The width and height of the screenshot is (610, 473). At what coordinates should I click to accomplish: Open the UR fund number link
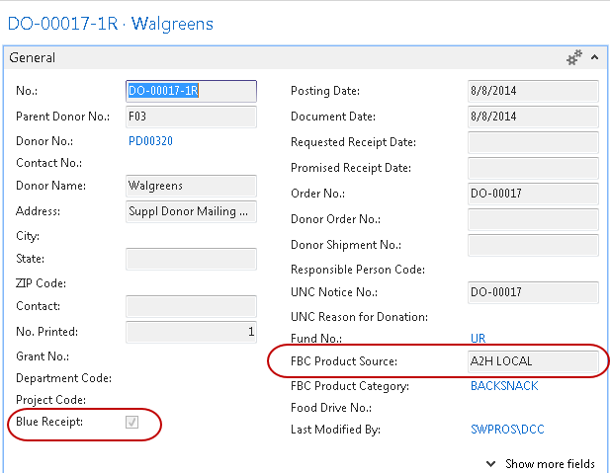pyautogui.click(x=479, y=339)
